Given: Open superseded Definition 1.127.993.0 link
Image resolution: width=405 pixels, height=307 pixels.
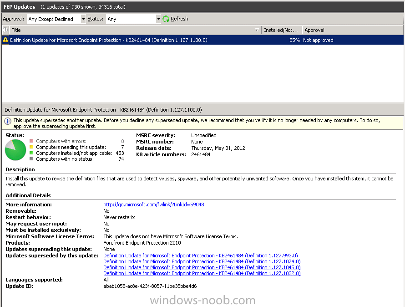Looking at the screenshot, I should [201, 256].
